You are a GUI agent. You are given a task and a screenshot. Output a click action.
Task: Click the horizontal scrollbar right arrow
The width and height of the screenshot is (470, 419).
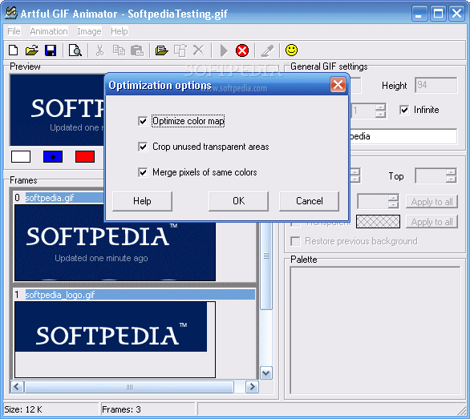(252, 387)
